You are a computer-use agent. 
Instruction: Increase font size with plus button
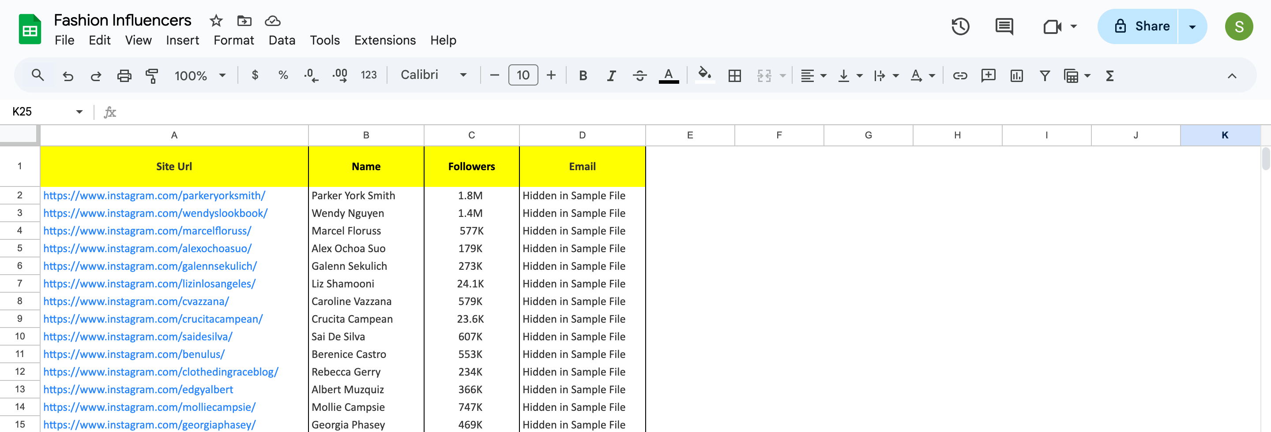[551, 75]
